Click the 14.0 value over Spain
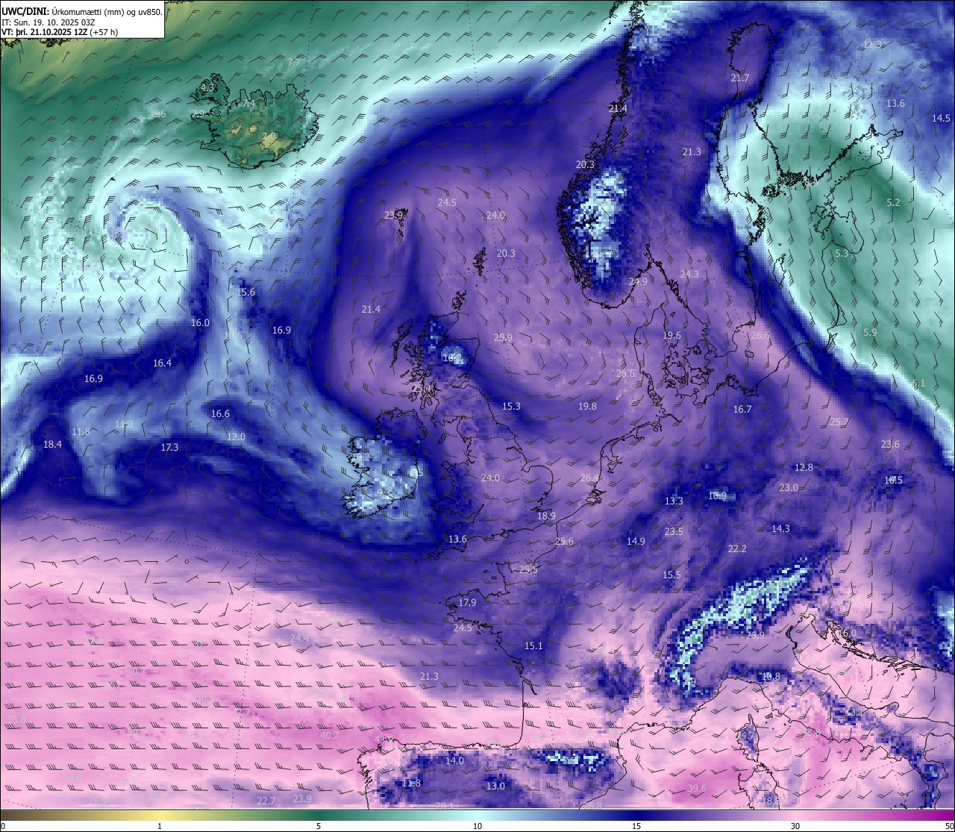Image resolution: width=955 pixels, height=832 pixels. click(454, 760)
